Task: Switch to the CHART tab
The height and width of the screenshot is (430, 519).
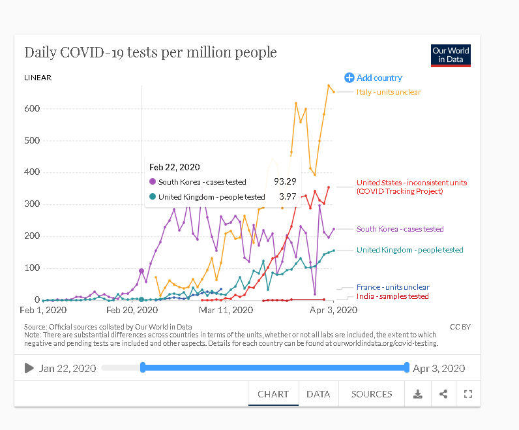Action: [x=273, y=394]
